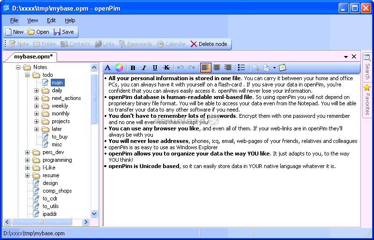Insert a bulleted list
This screenshot has width=374, height=240.
241,68
